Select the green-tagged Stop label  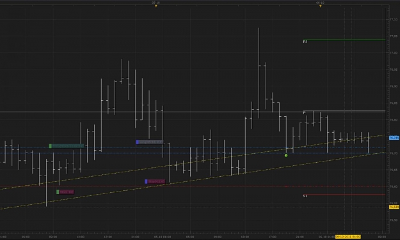[65, 192]
